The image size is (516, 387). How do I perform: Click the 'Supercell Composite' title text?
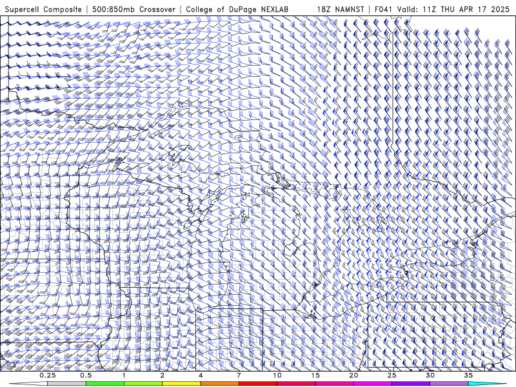[x=43, y=9]
